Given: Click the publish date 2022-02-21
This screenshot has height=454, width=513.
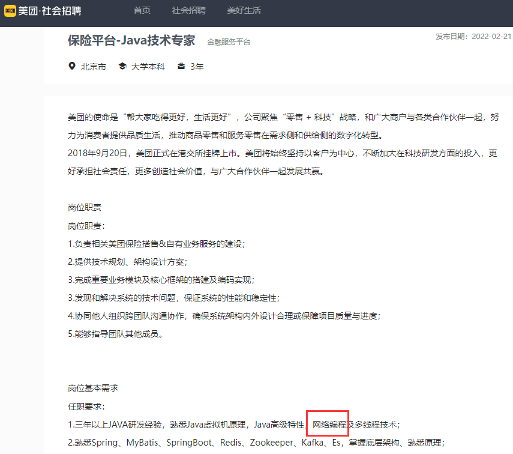Looking at the screenshot, I should click(x=491, y=37).
